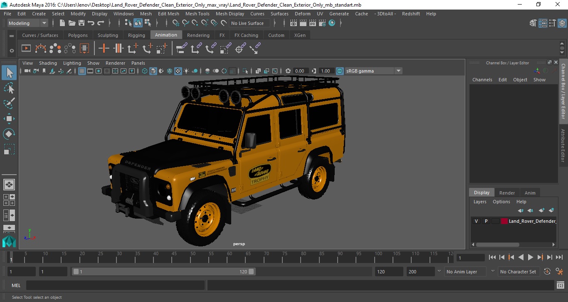568x302 pixels.
Task: Open the No Character Set dropdown arrow
Action: click(493, 271)
